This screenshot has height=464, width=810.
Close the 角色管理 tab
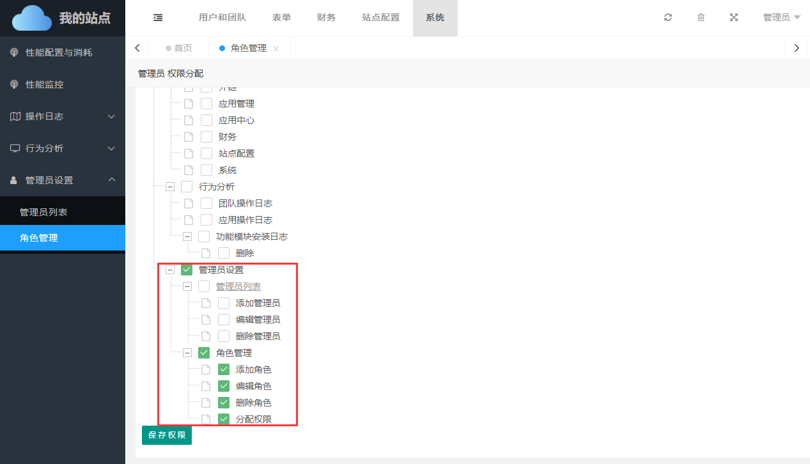click(x=276, y=49)
